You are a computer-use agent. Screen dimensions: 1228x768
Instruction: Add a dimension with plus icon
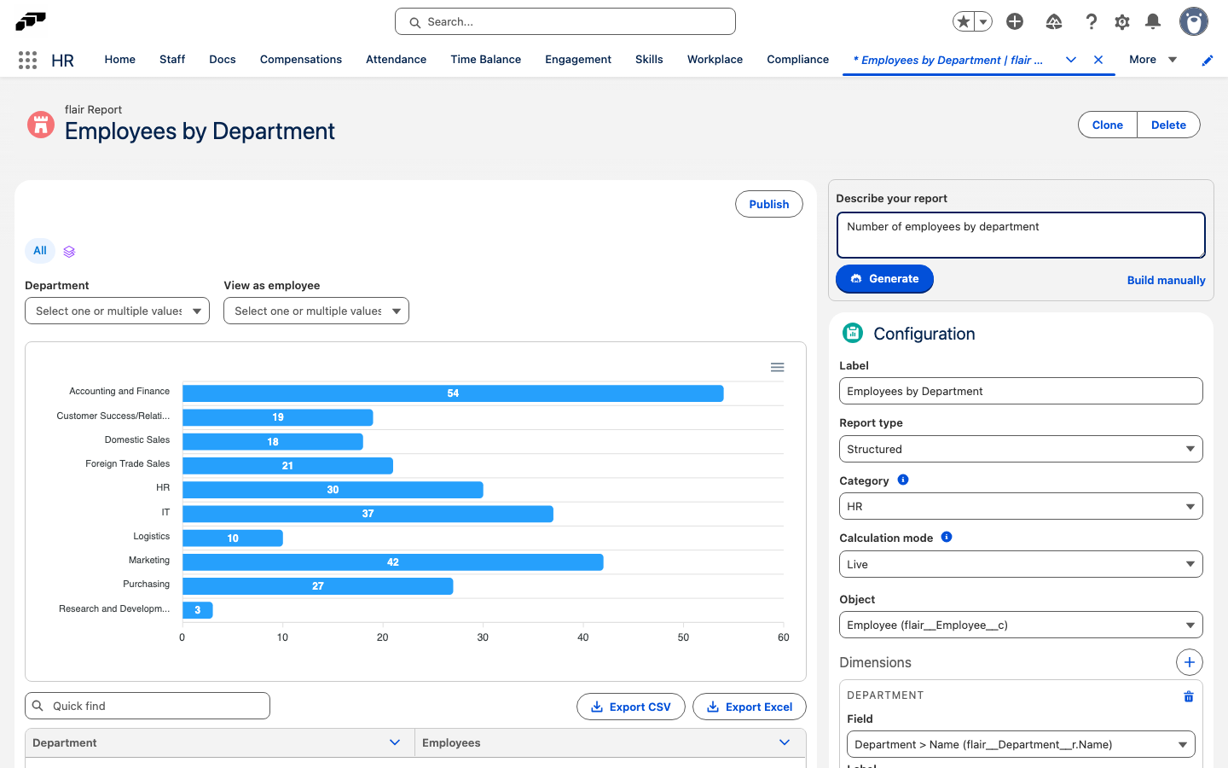pos(1190,662)
